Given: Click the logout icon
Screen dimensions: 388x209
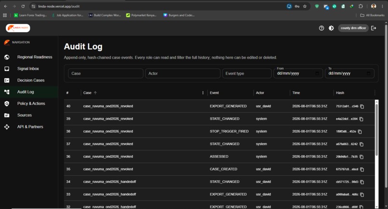Looking at the screenshot, I should coord(374,28).
